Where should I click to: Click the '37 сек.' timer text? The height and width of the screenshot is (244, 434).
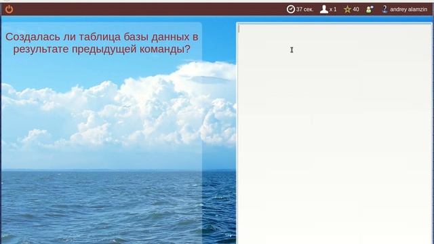point(304,9)
